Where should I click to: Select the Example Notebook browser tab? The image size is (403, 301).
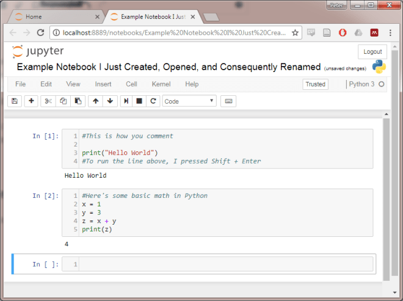coord(151,16)
